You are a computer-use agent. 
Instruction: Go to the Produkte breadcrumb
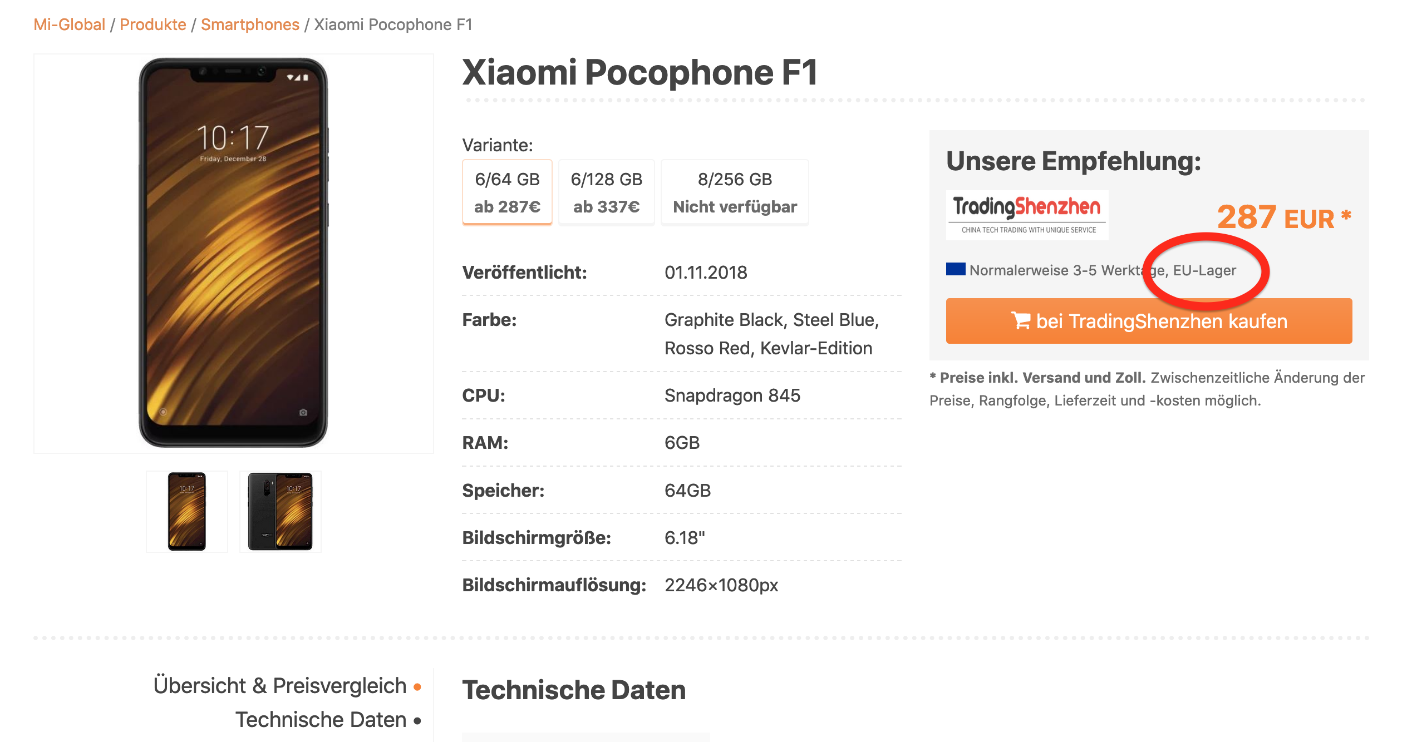coord(153,24)
